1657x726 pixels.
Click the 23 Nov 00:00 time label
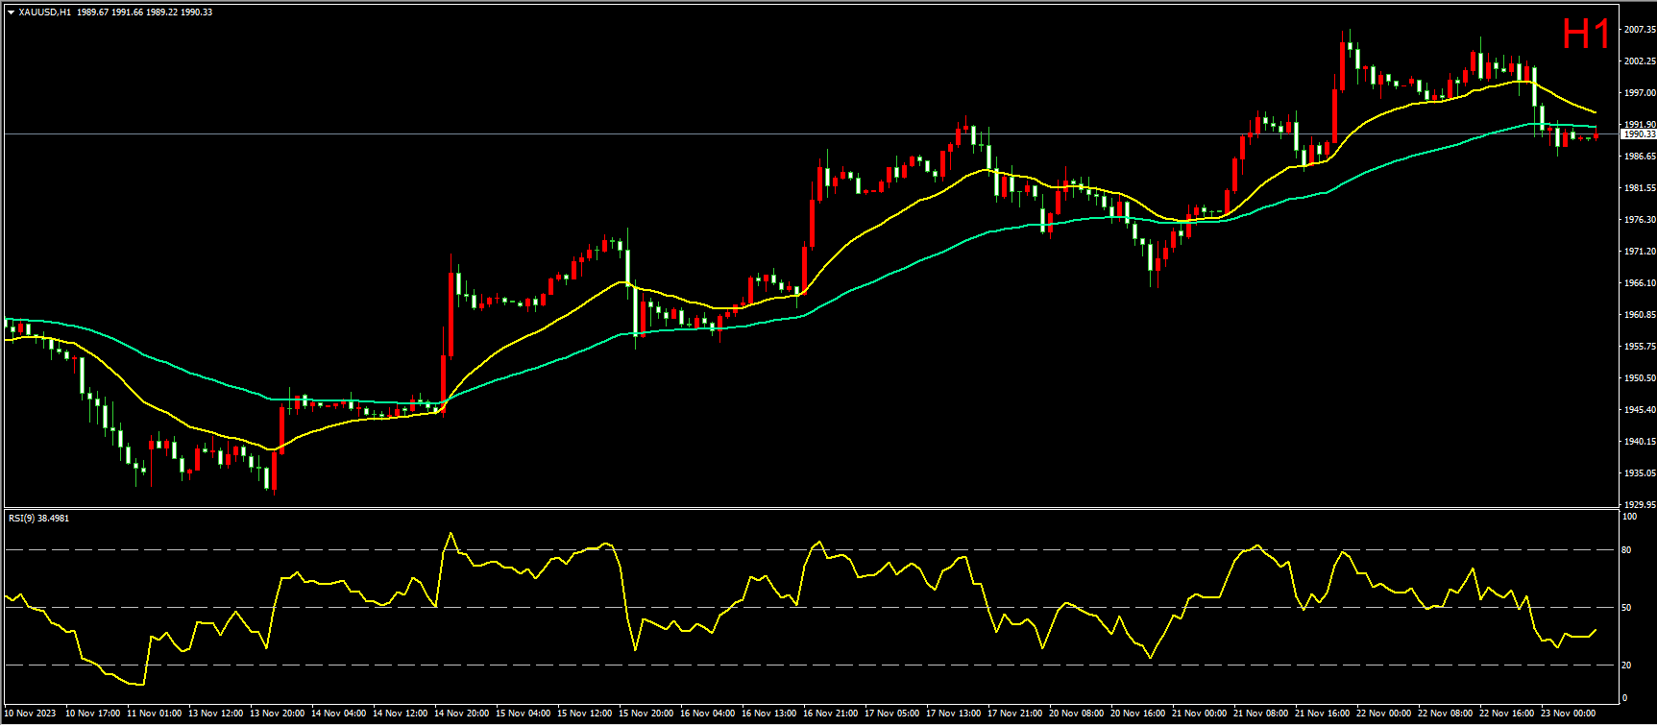(x=1568, y=714)
